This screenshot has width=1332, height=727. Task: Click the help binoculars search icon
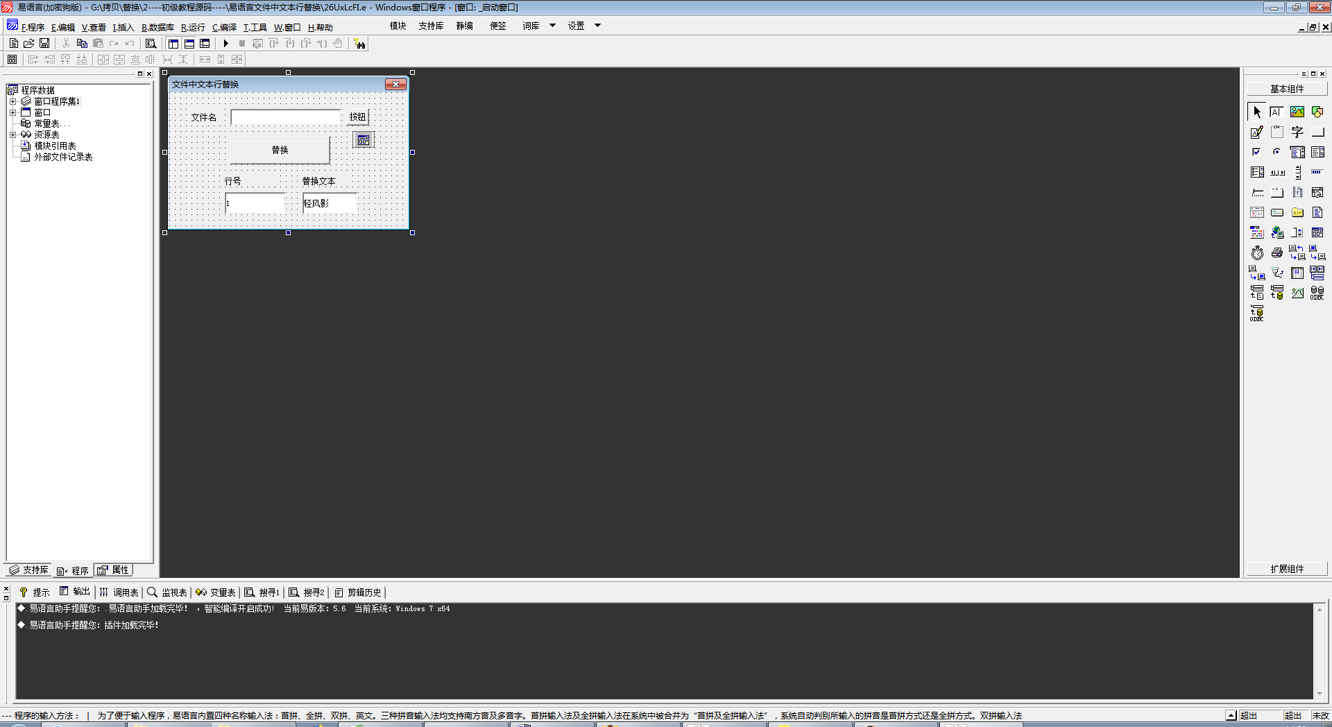[x=359, y=44]
